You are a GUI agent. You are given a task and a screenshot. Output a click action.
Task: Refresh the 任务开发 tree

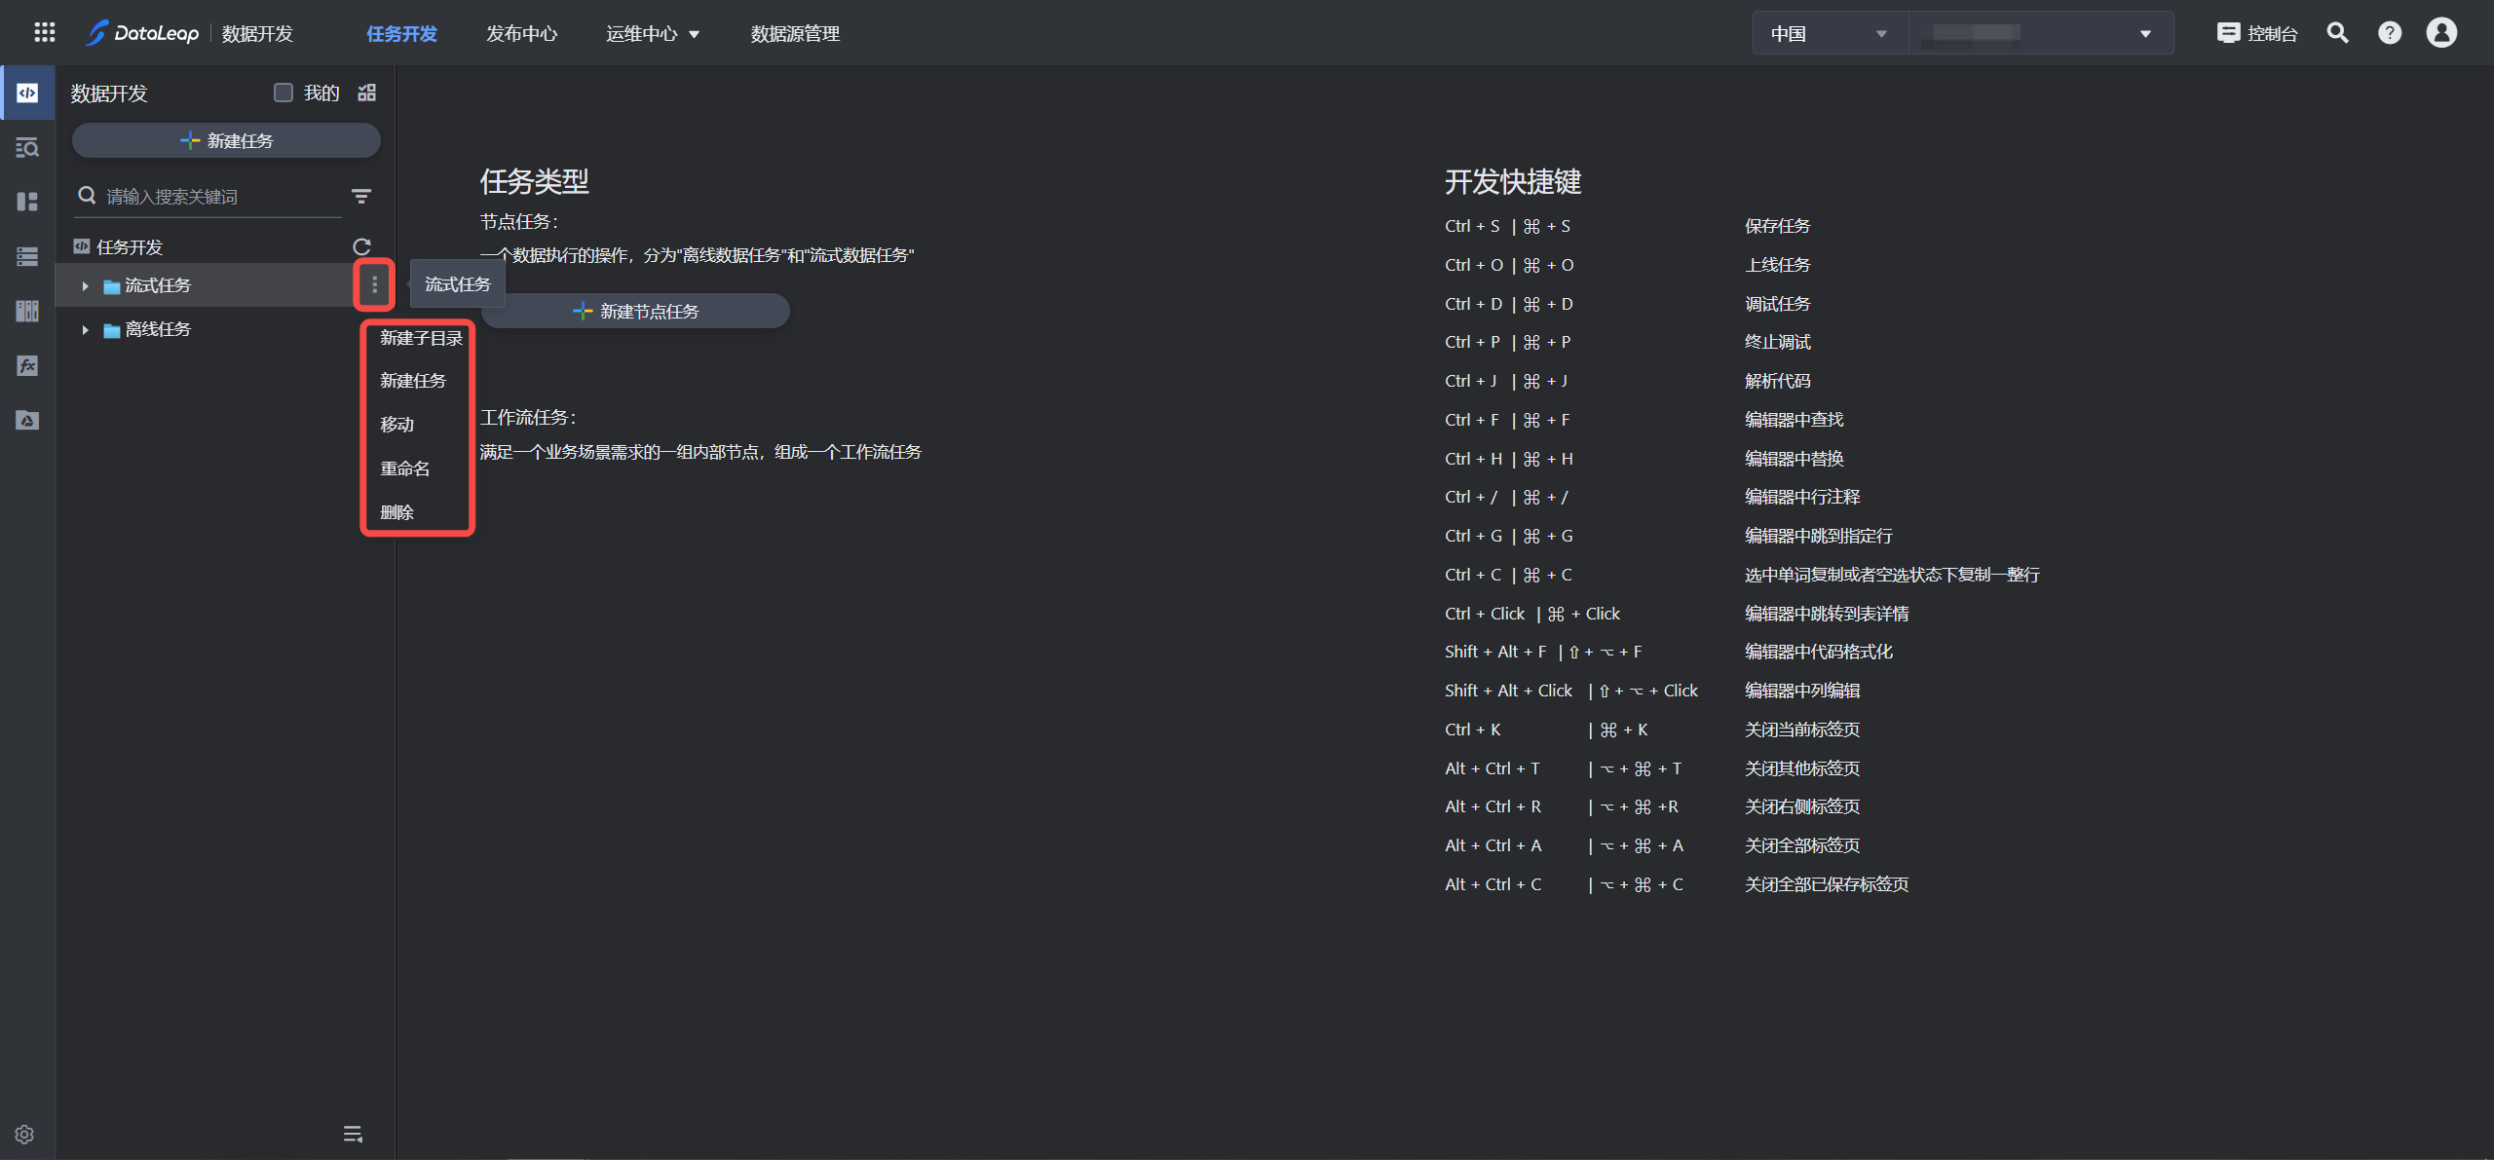(361, 247)
